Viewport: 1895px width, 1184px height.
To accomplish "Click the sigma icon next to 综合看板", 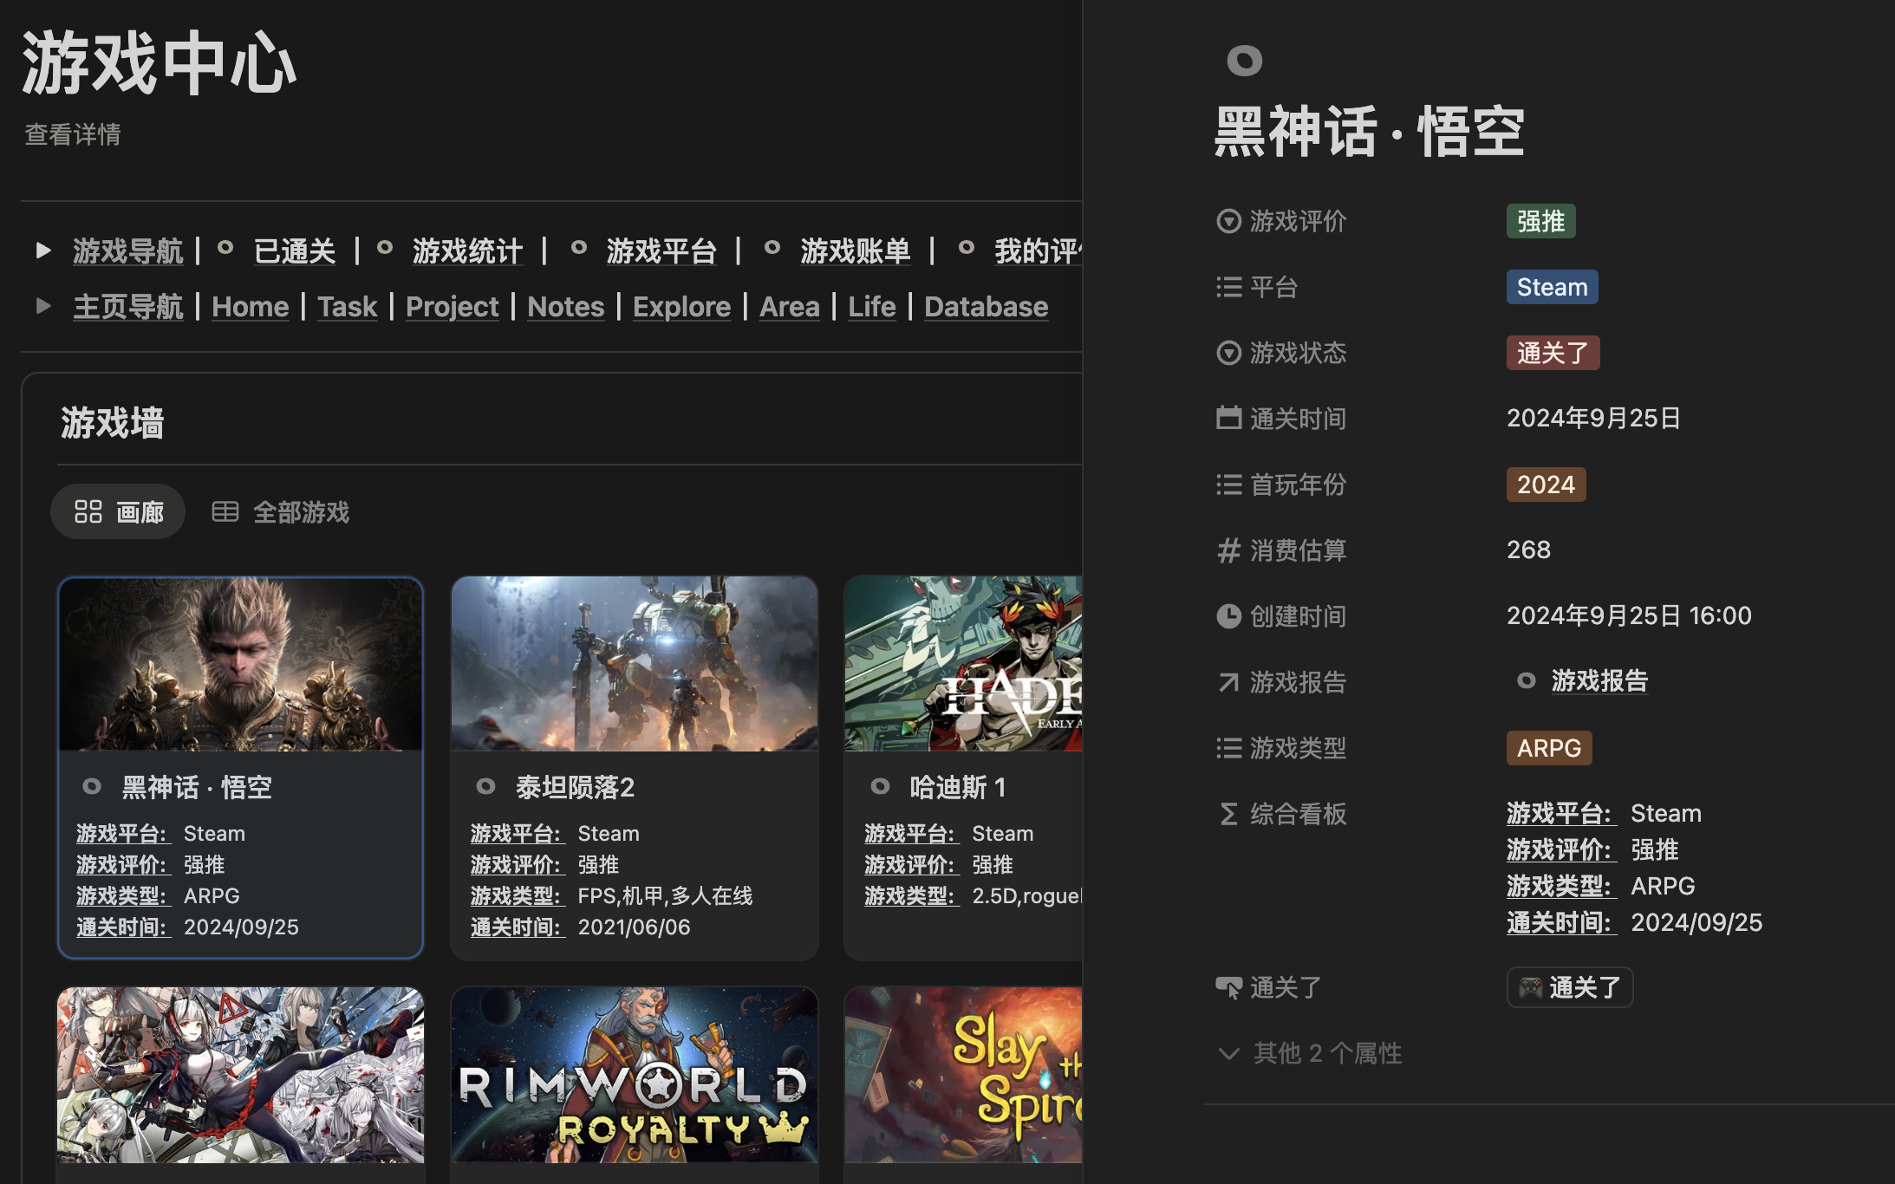I will (x=1228, y=813).
